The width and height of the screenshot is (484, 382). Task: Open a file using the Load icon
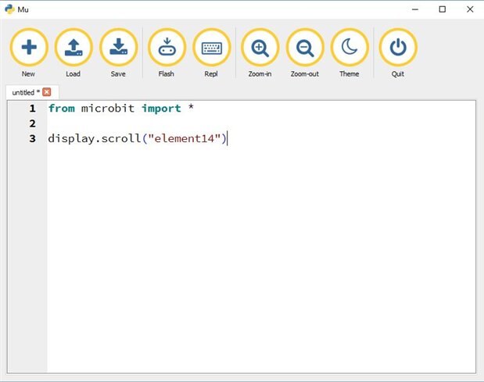pyautogui.click(x=73, y=48)
